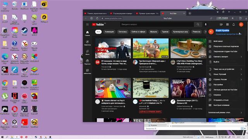Expand 'Язык: Русский' submenu
This screenshot has width=248, height=139.
[x=225, y=74]
